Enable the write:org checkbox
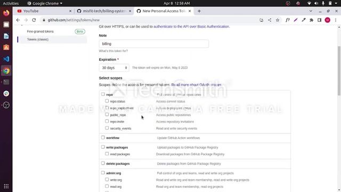This screenshot has width=341, height=192. click(107, 180)
